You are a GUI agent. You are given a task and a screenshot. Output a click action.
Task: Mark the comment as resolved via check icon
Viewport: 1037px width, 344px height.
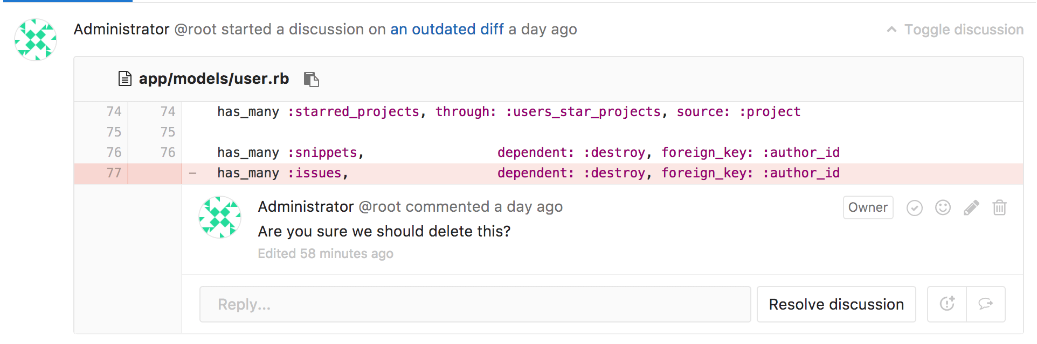[x=914, y=208]
